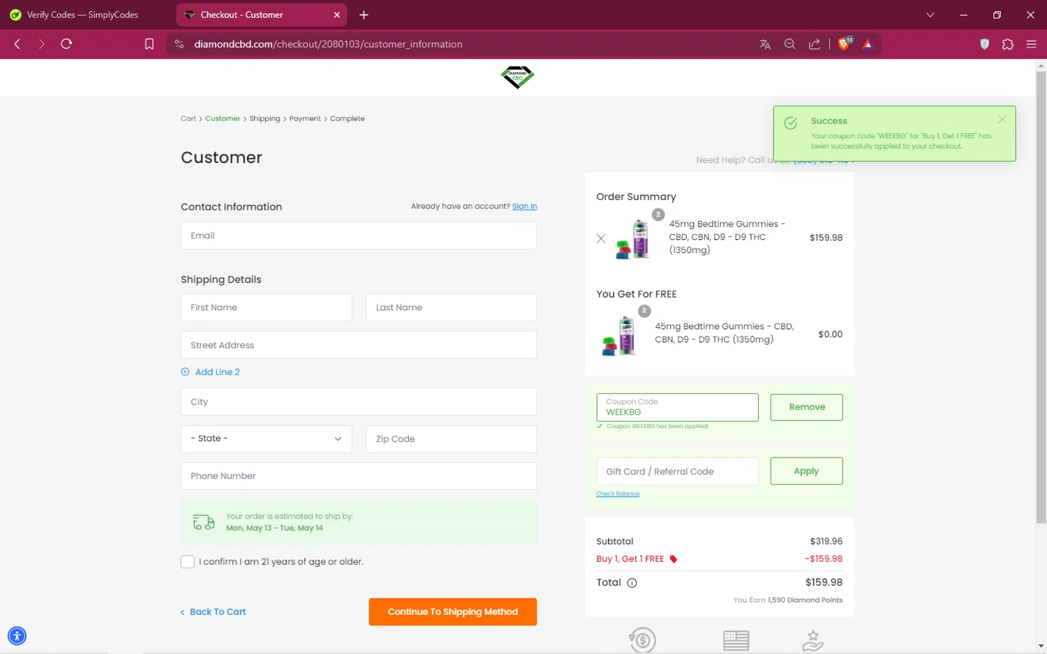View site information icon in address bar
The image size is (1047, 654).
(x=179, y=44)
